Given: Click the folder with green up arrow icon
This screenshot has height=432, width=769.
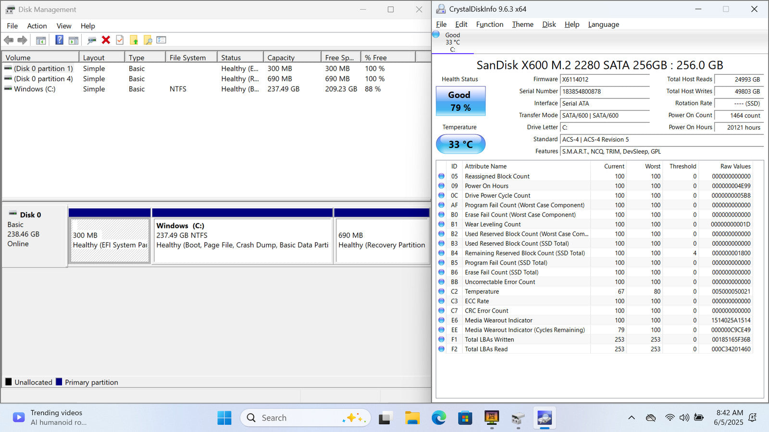Looking at the screenshot, I should [134, 40].
